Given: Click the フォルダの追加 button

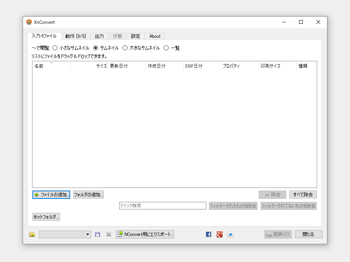Looking at the screenshot, I should (88, 195).
